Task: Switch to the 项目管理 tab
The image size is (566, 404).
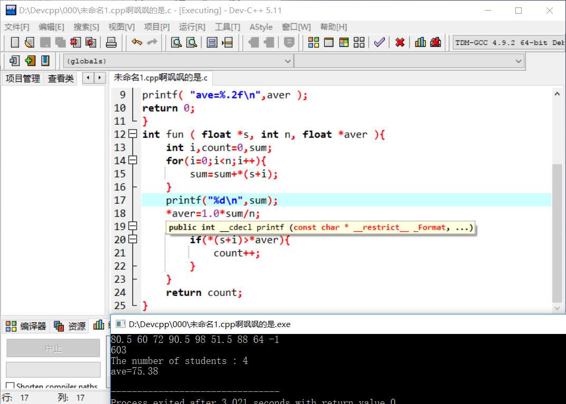Action: (23, 78)
